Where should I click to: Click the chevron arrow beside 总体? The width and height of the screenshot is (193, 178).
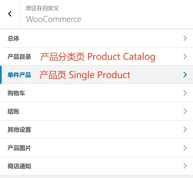(185, 38)
